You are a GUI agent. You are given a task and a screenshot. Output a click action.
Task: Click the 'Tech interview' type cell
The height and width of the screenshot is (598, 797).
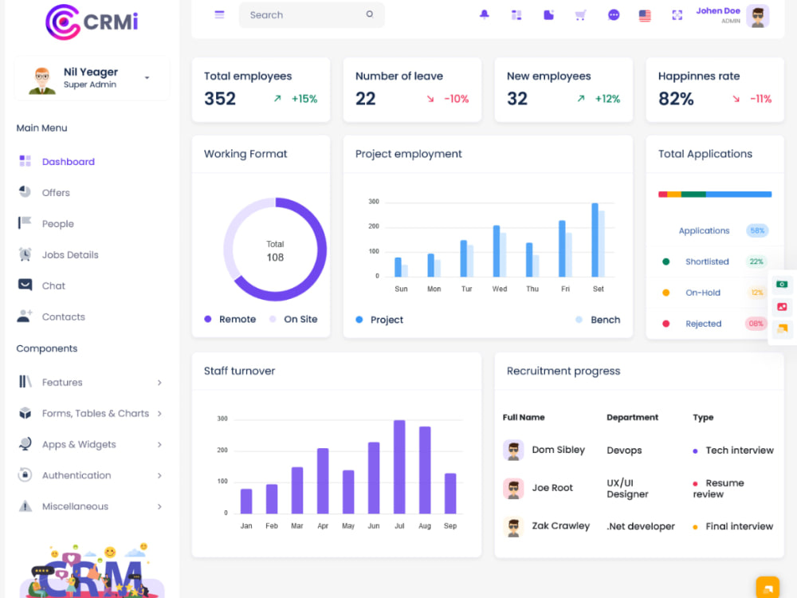733,450
